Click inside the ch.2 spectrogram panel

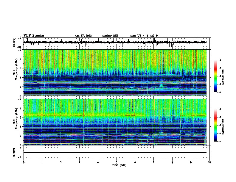point(115,122)
